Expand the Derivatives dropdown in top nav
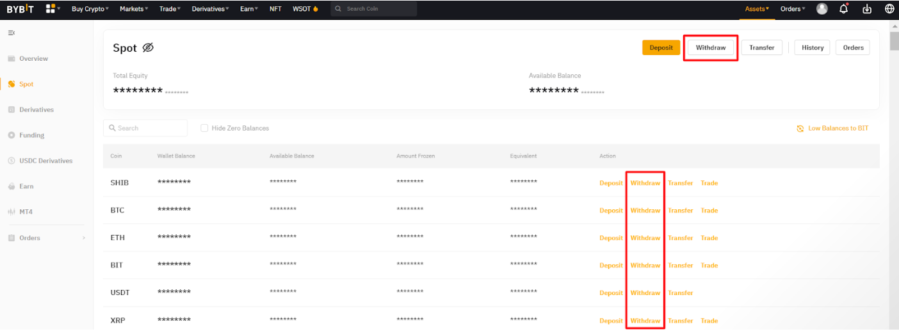Viewport: 899px width, 336px height. coord(210,9)
